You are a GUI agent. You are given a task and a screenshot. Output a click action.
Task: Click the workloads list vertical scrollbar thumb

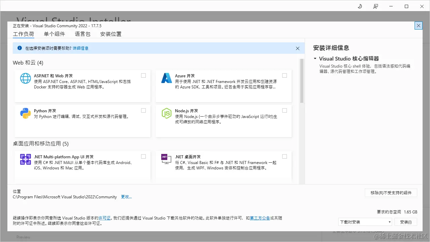point(302,81)
